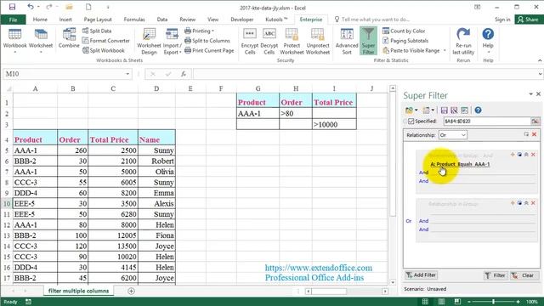Select Split to Columns in the ribbon

207,41
